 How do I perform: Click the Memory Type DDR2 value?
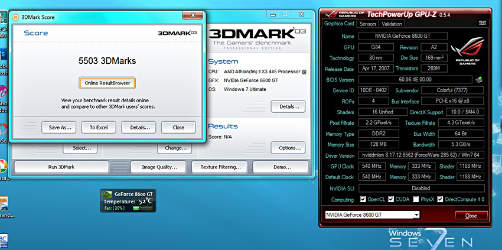(x=379, y=134)
